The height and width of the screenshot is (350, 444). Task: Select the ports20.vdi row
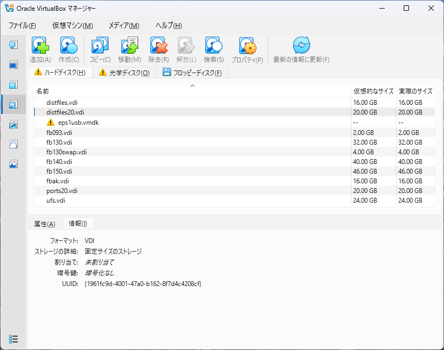(234, 191)
